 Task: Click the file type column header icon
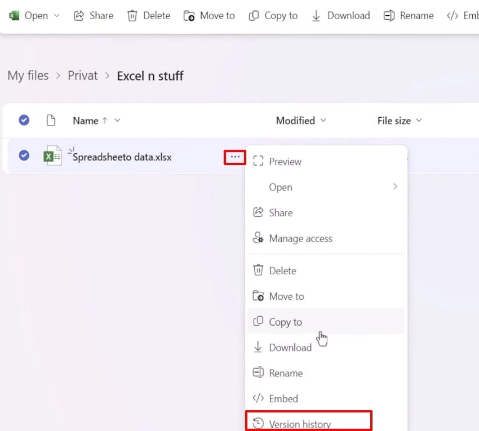click(51, 120)
